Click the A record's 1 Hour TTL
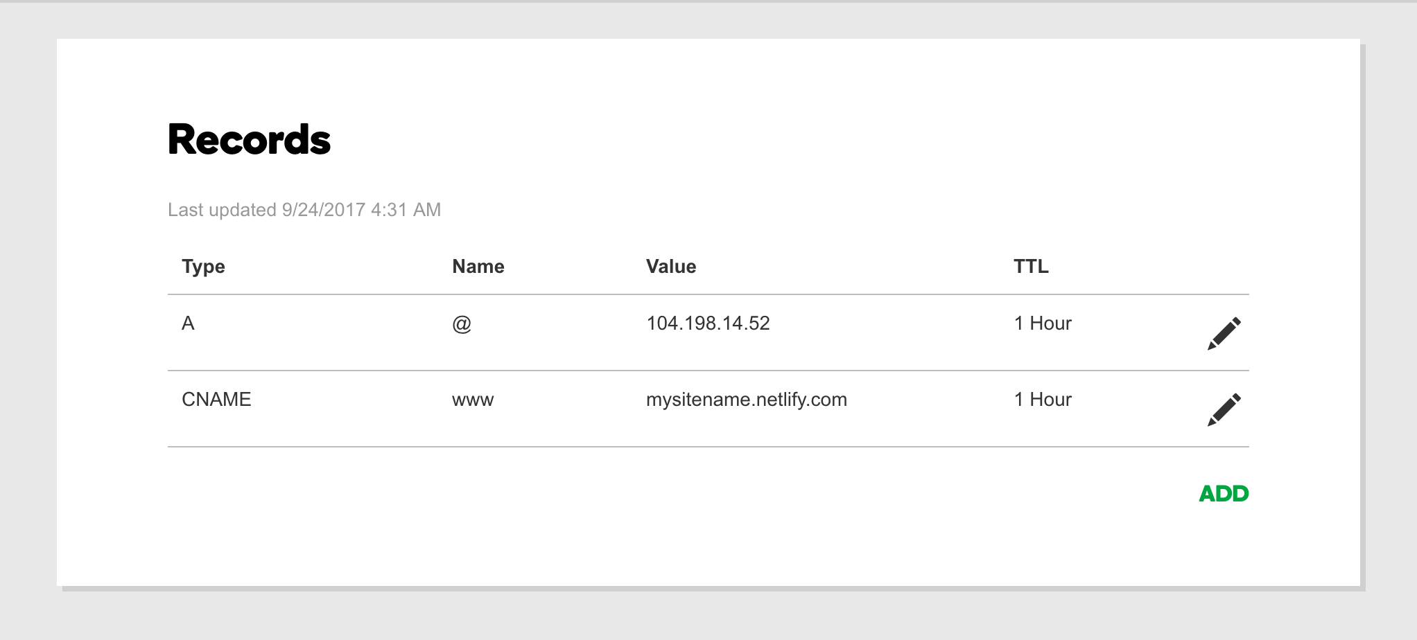The width and height of the screenshot is (1417, 640). click(1043, 323)
